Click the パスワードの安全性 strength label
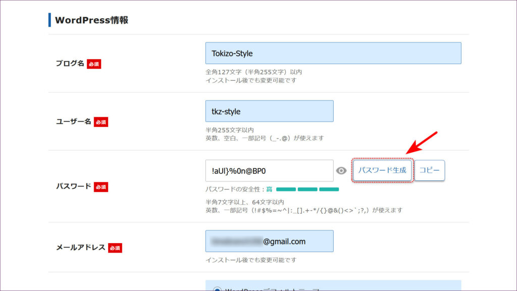The image size is (517, 291). 235,189
